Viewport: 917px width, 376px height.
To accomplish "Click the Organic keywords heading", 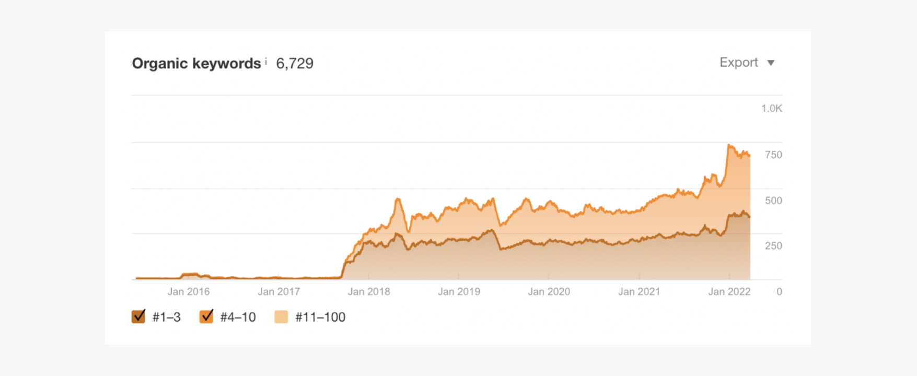I will pos(196,64).
